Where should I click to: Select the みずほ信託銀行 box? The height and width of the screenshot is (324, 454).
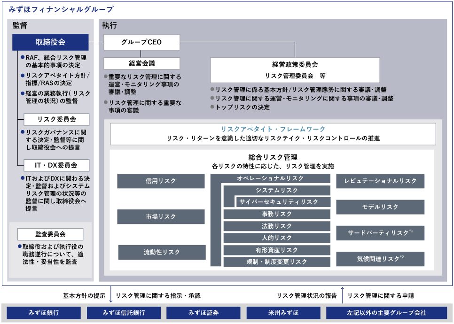tap(124, 313)
